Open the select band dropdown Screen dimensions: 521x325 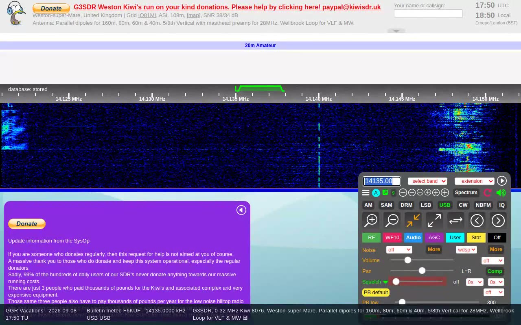(427, 181)
